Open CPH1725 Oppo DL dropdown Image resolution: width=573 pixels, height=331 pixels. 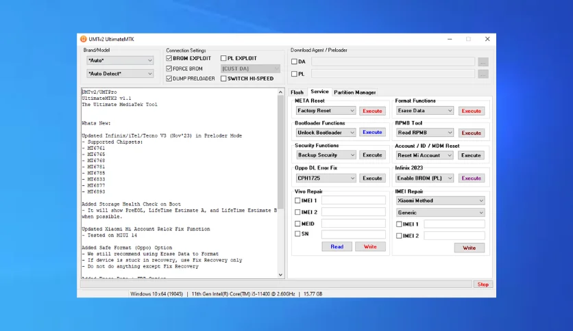click(x=326, y=178)
